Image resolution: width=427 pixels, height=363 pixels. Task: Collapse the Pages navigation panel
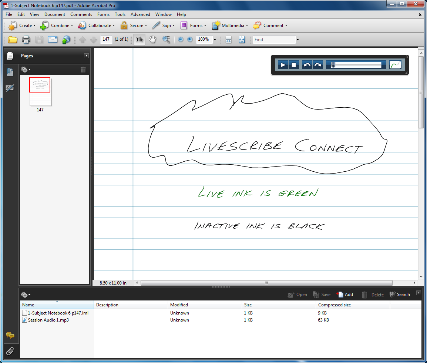[x=86, y=56]
